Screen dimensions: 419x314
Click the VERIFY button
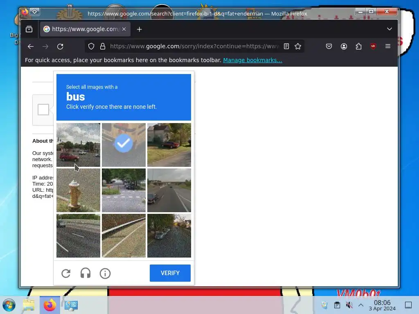point(170,273)
